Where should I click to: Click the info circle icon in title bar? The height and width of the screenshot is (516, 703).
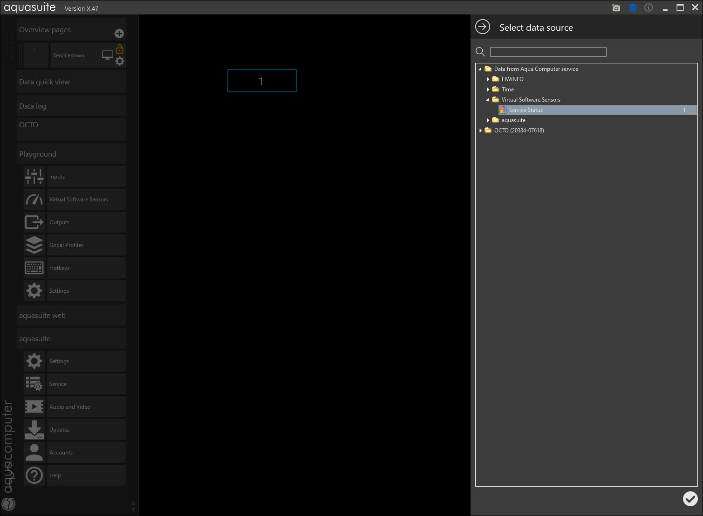click(648, 8)
